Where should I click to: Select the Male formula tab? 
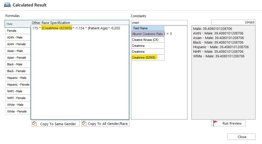18,24
